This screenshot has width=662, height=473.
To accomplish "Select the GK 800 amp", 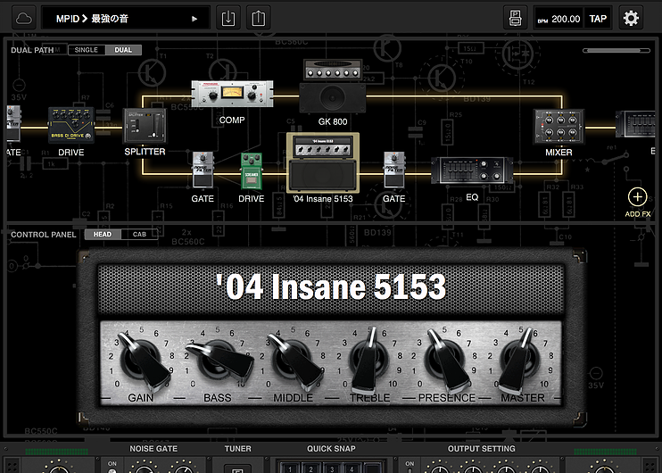I will [x=333, y=87].
